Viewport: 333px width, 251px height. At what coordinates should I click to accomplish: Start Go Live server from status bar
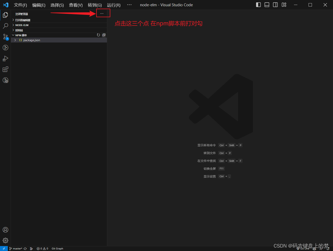point(303,249)
